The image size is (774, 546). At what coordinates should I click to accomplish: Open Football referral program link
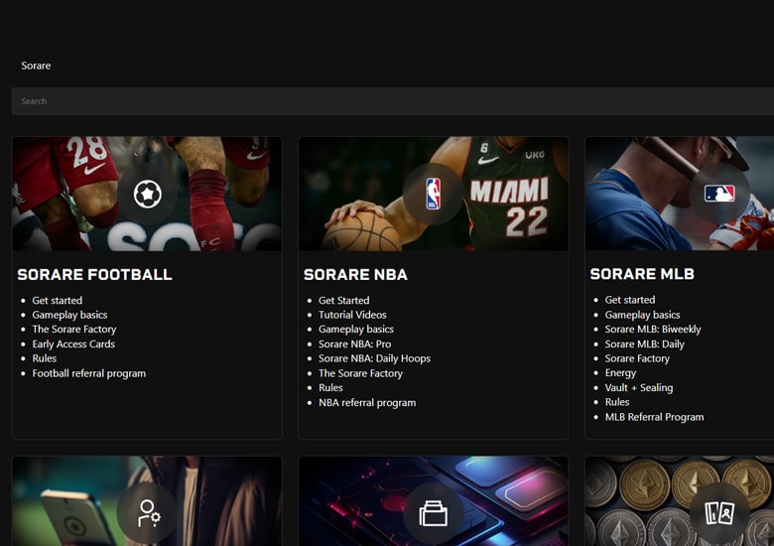(x=89, y=373)
